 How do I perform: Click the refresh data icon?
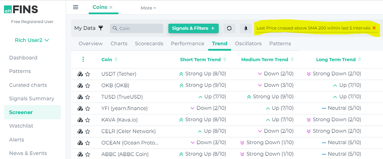[229, 28]
